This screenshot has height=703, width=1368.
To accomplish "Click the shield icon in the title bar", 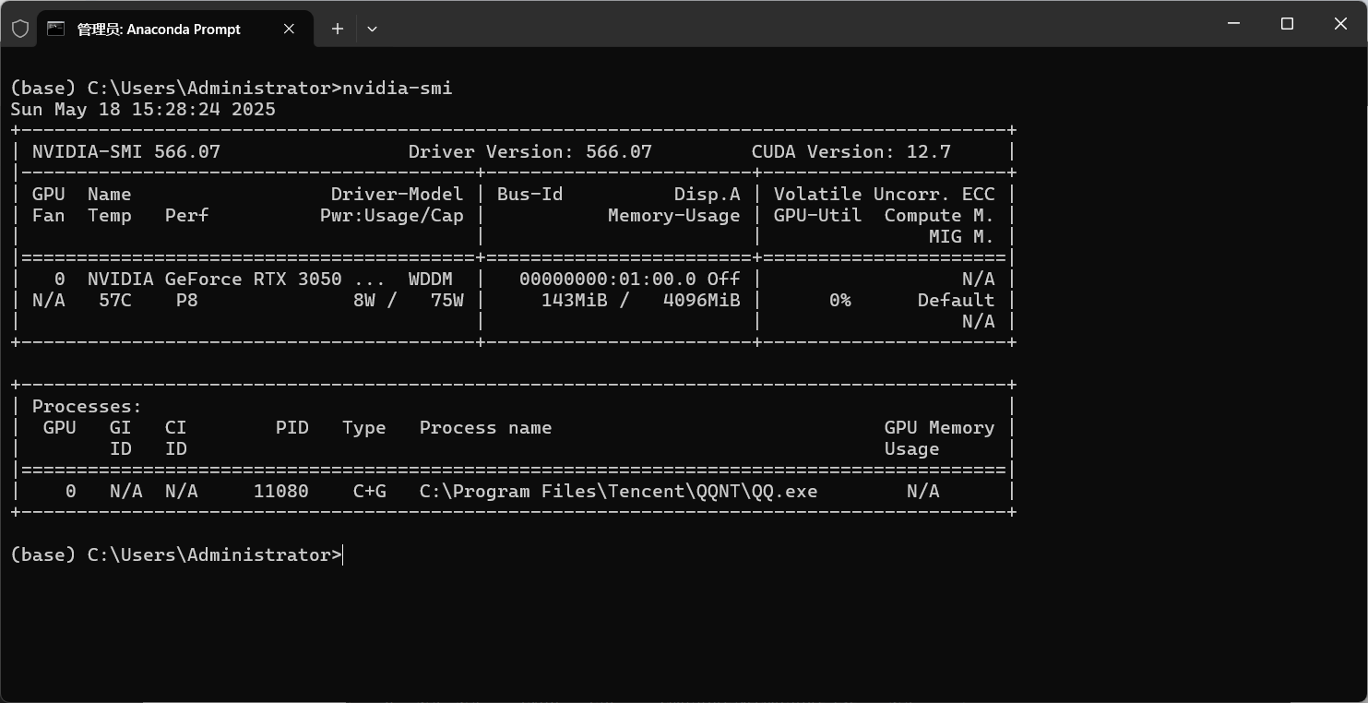I will (19, 29).
